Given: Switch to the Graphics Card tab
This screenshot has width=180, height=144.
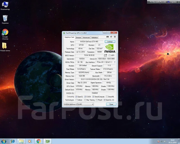Looking at the screenshot, I should [x=69, y=37].
